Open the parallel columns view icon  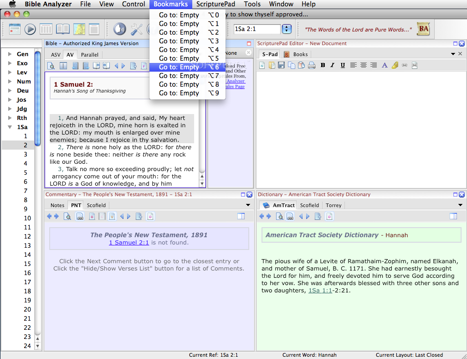tap(46, 29)
